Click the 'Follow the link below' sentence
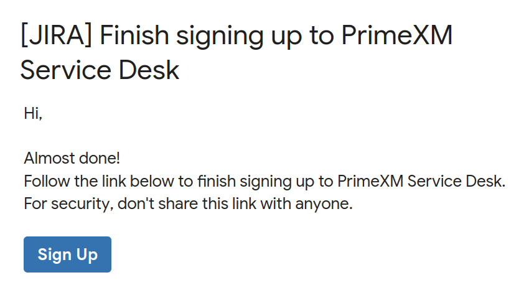This screenshot has height=303, width=529. [x=265, y=181]
